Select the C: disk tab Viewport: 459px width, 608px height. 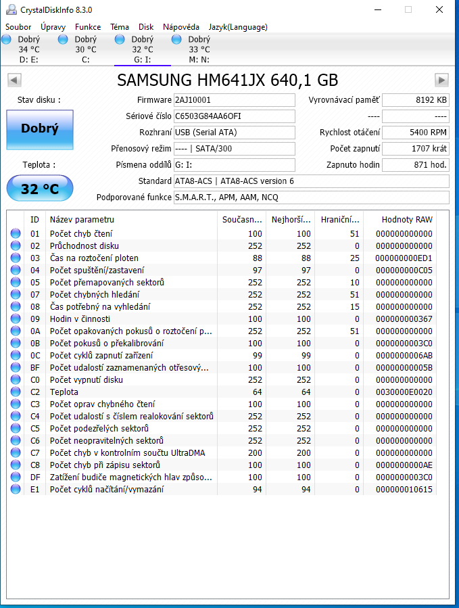coord(86,49)
